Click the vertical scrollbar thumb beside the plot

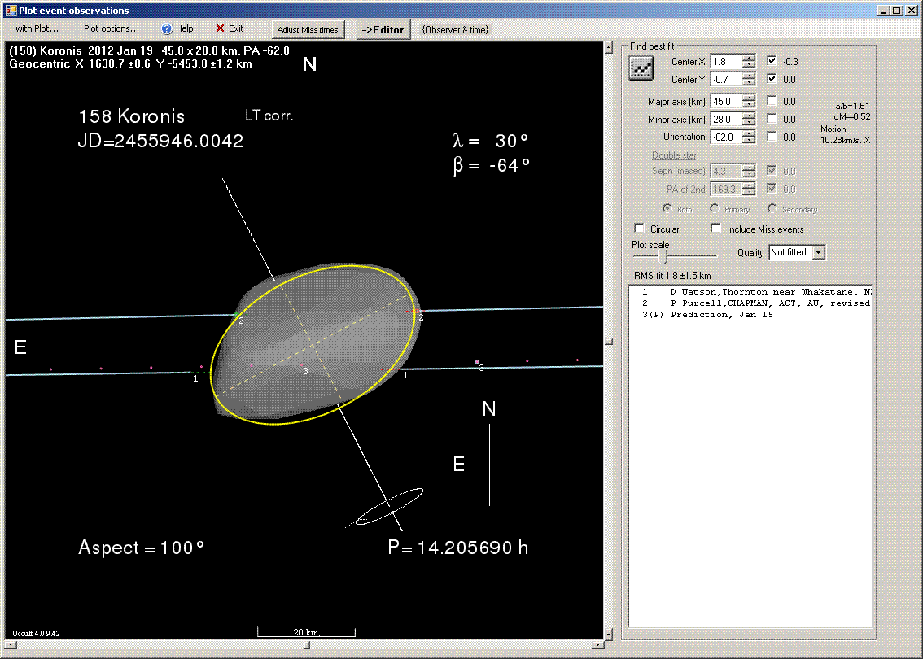(609, 341)
